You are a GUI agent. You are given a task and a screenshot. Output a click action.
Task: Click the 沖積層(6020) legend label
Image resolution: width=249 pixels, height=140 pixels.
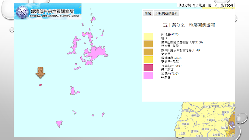[x=170, y=35]
